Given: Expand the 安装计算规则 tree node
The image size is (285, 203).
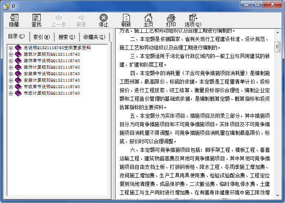Looking at the screenshot, I should click(11, 80).
